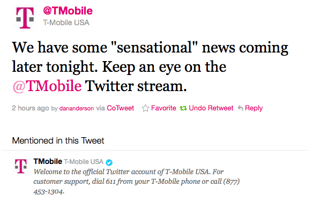The height and width of the screenshot is (202, 312).
Task: Open the @TMobile mention in tweet text
Action: pyautogui.click(x=47, y=86)
